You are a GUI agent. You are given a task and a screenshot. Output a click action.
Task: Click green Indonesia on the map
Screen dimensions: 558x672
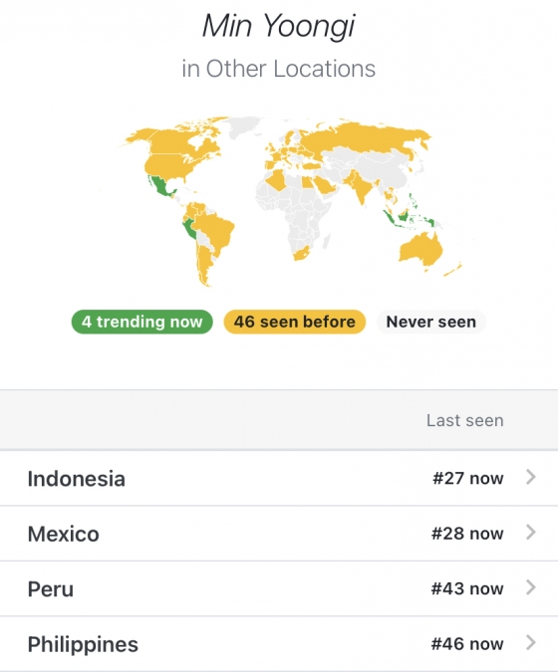406,216
